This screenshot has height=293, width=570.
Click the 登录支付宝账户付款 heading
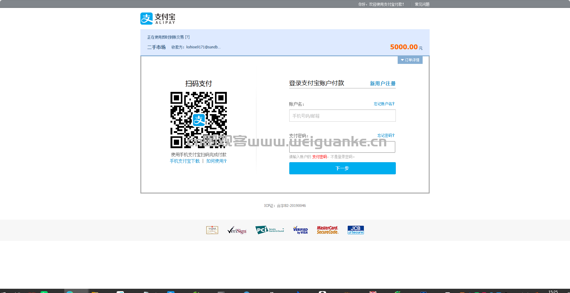point(316,83)
